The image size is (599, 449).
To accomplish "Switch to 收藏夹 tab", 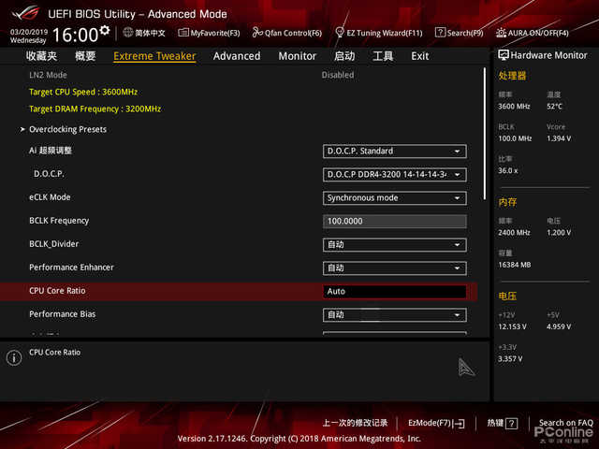I will [41, 56].
